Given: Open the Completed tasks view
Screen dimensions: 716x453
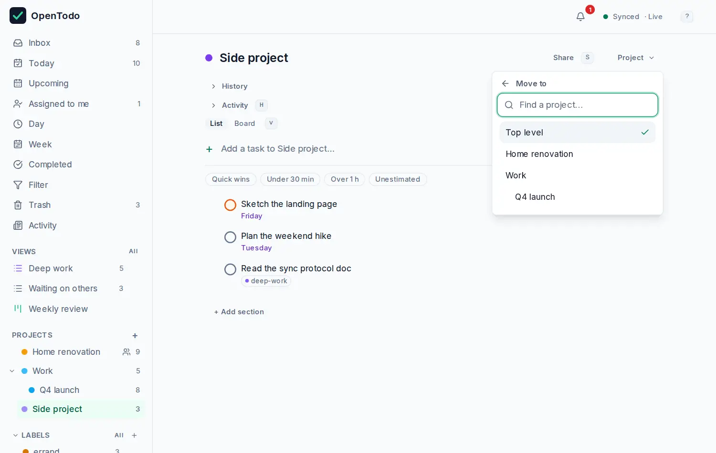Looking at the screenshot, I should (x=76, y=165).
